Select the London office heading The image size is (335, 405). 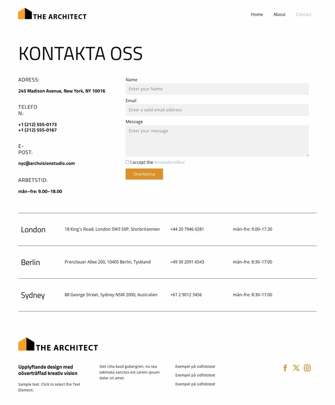pos(33,230)
